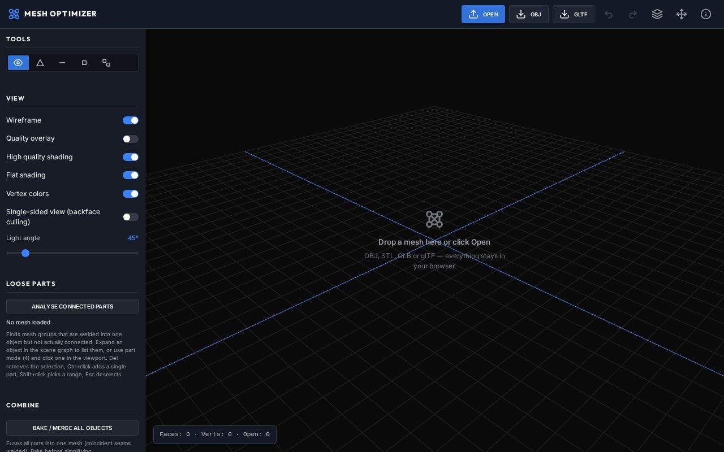Toggle Vertex colors switch
Image resolution: width=724 pixels, height=452 pixels.
pos(131,194)
